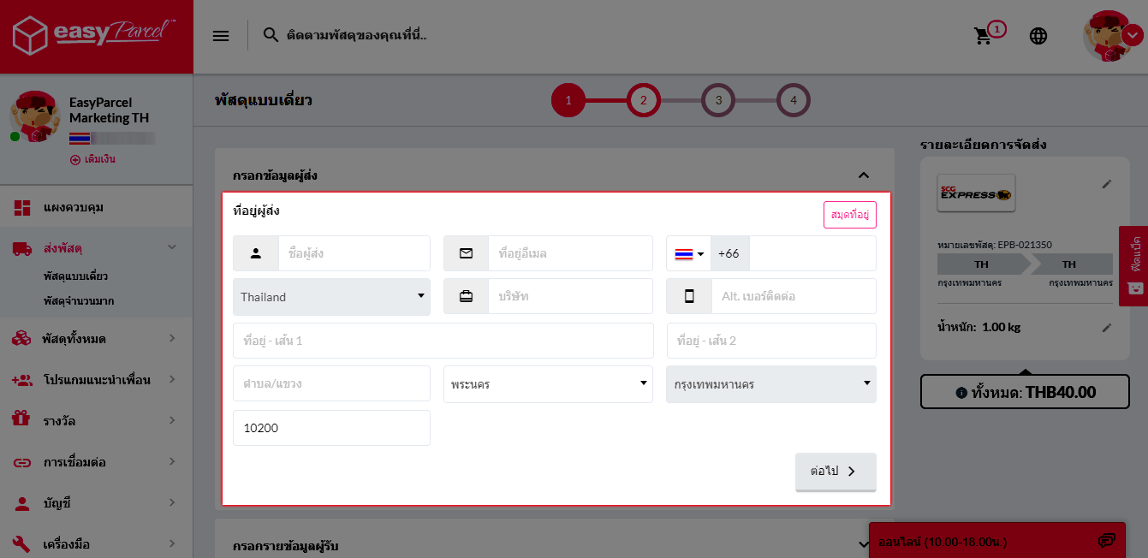1148x558 pixels.
Task: Collapse the sender information section chevron
Action: (x=863, y=175)
